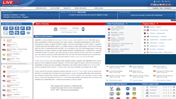The image size is (176, 99).
Task: Open the Results menu
Action: 67,8
